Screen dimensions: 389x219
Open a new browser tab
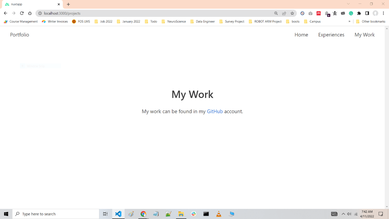point(68,4)
